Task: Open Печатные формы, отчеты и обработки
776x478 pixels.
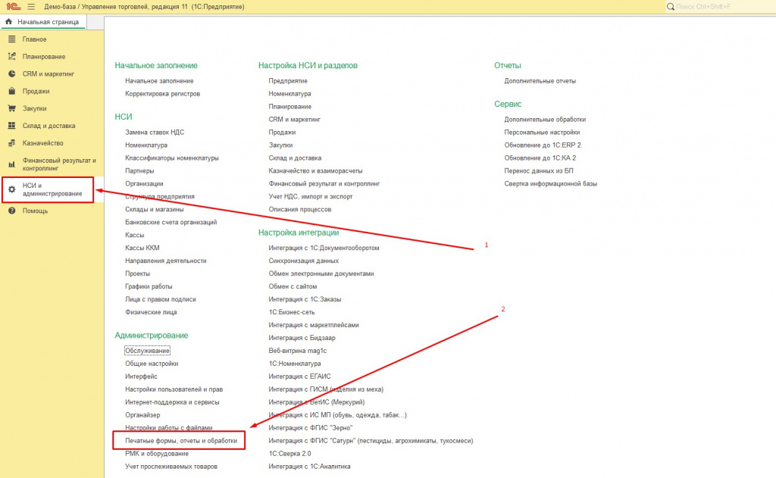Action: coord(181,440)
